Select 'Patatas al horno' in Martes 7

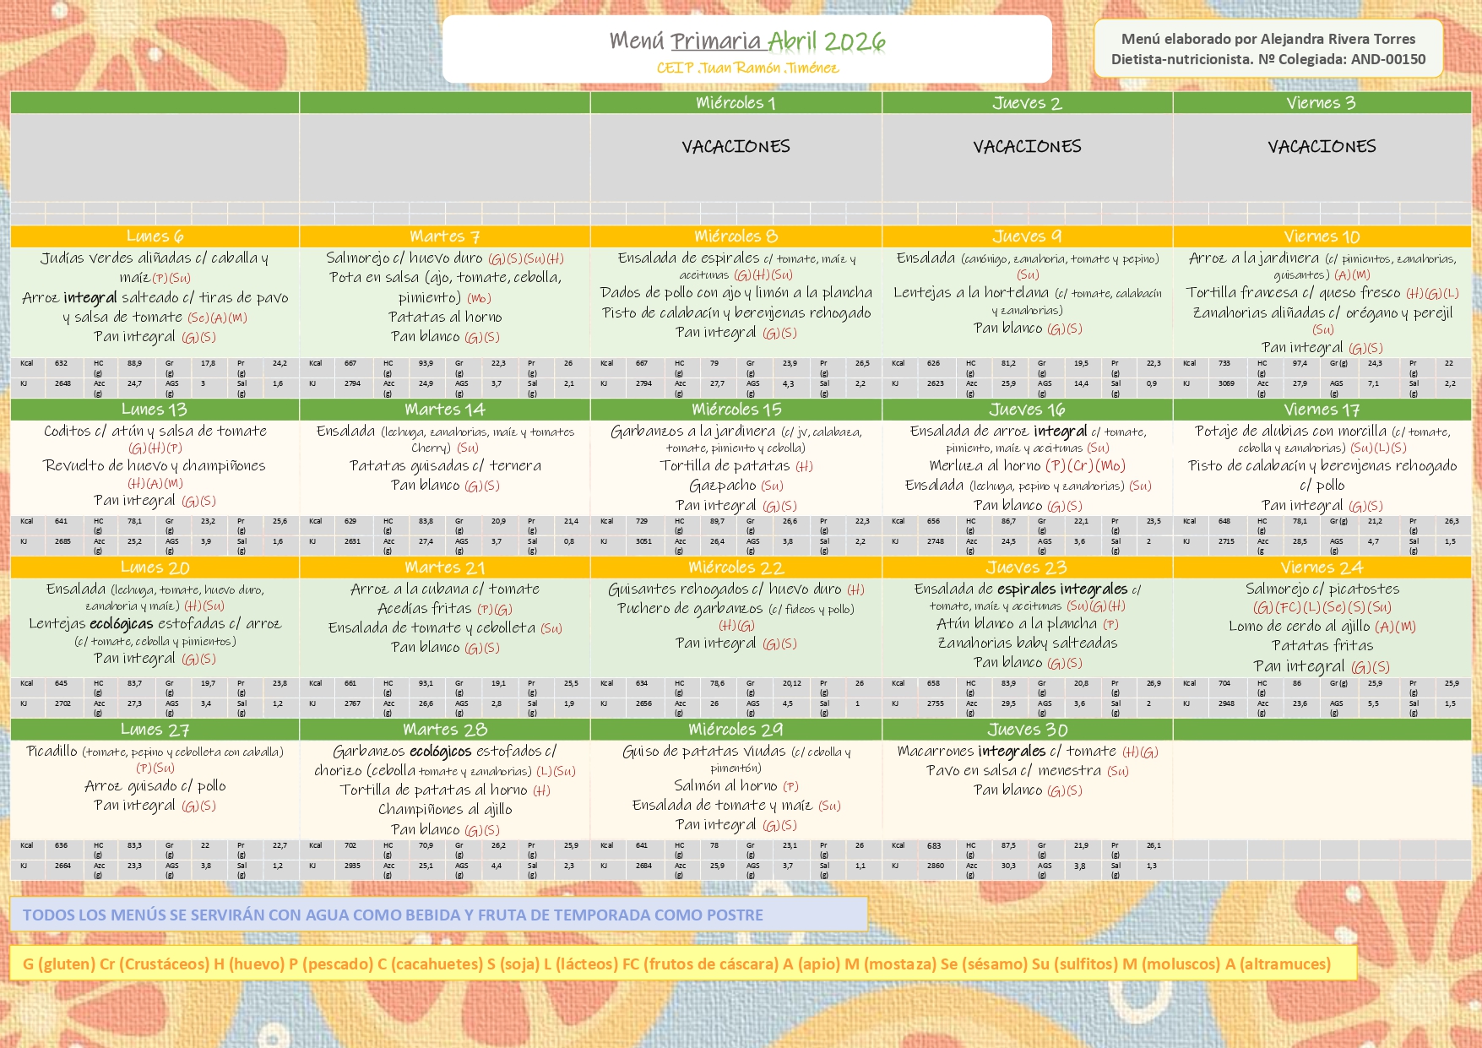(x=445, y=318)
